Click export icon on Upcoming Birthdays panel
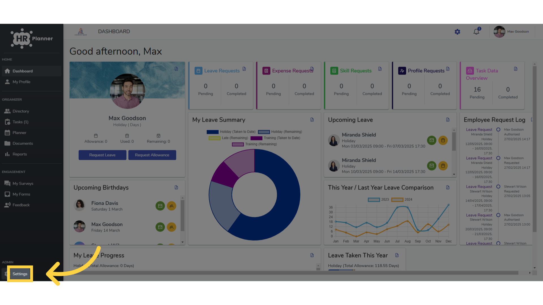Viewport: 543px width, 305px height. (176, 188)
